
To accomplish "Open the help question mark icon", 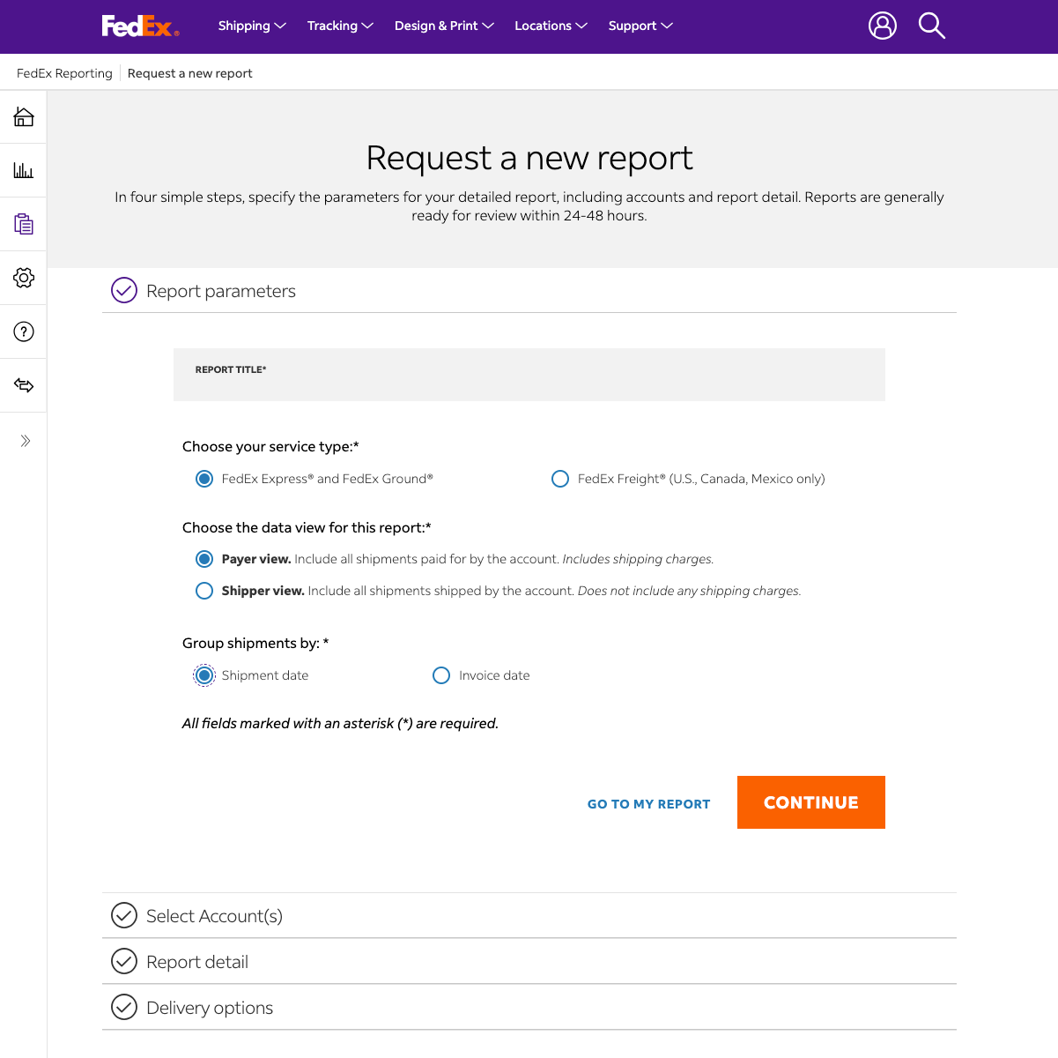I will pyautogui.click(x=24, y=332).
